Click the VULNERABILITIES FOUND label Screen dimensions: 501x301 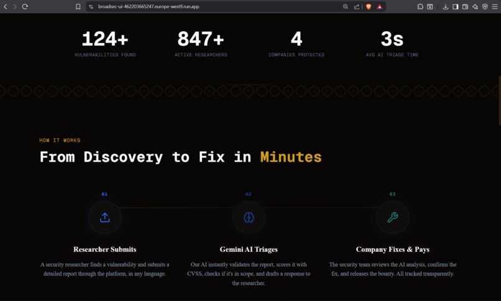105,55
